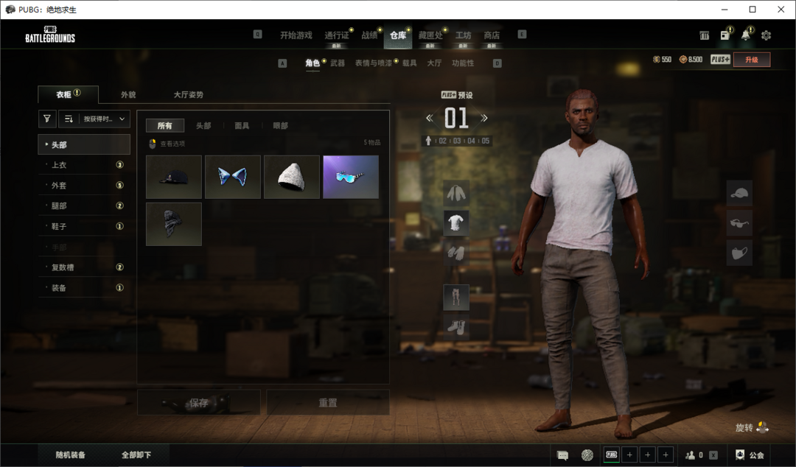
Task: Select the jacket outer slot icon
Action: 456,193
